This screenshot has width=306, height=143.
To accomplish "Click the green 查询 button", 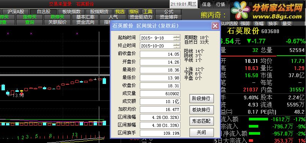I will tap(30, 22).
